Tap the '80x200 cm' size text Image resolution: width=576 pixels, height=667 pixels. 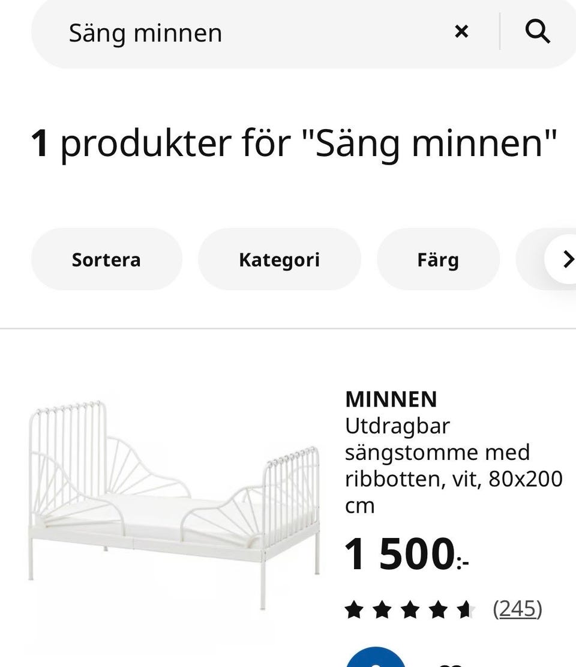coord(526,480)
